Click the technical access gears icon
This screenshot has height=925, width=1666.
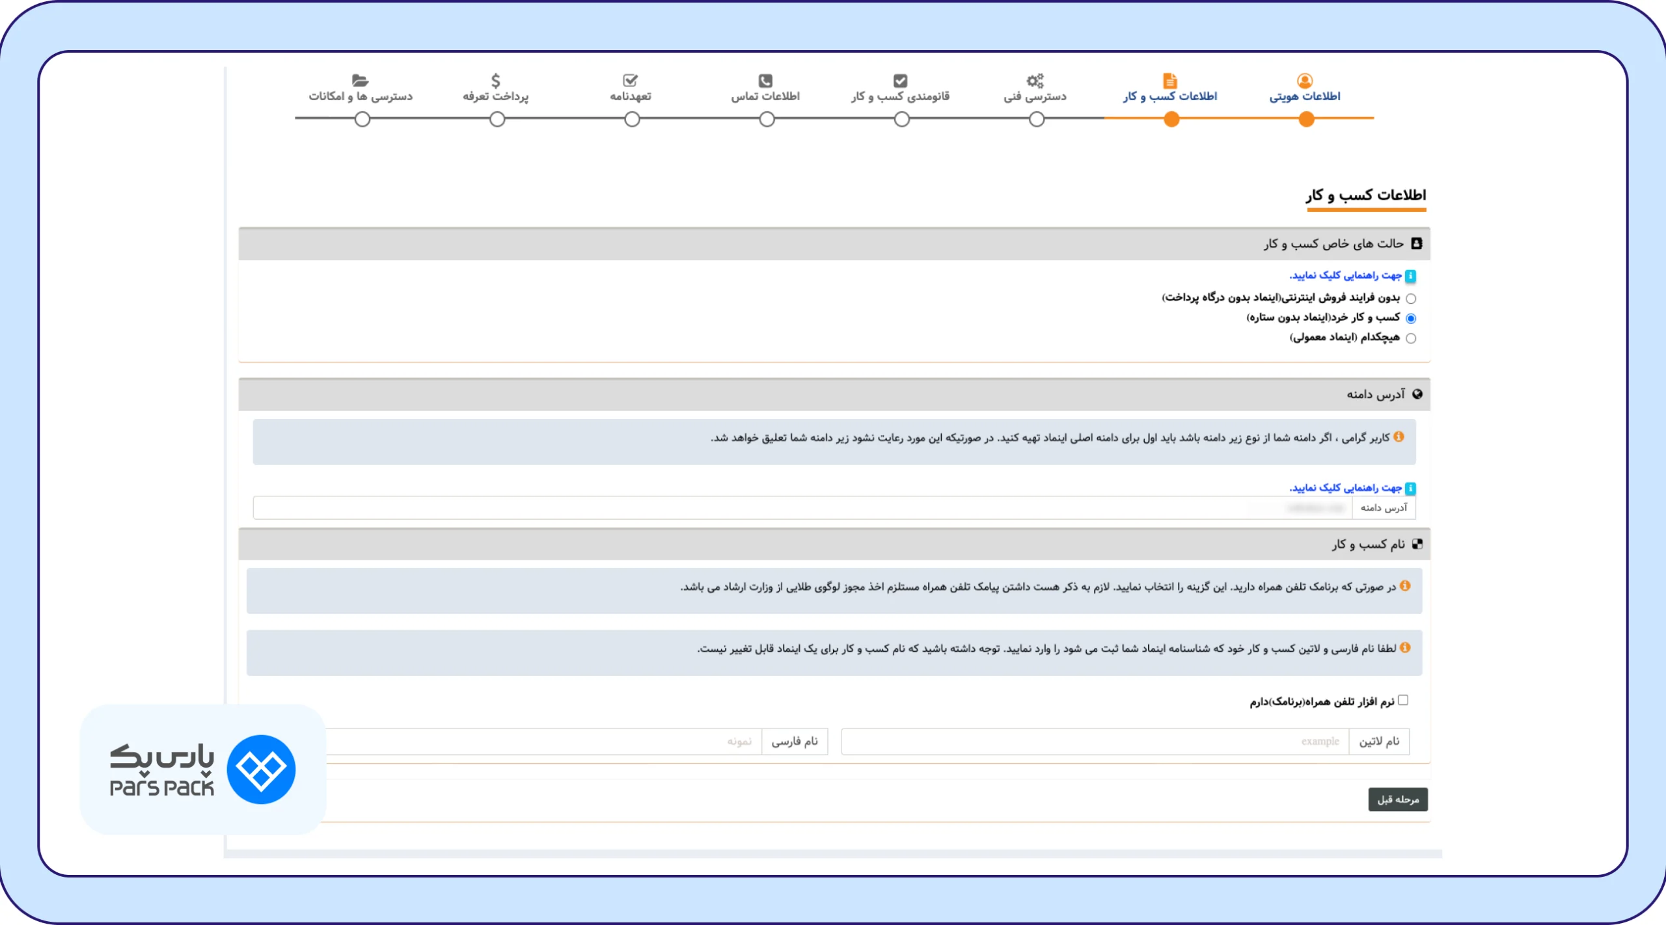(x=1035, y=81)
